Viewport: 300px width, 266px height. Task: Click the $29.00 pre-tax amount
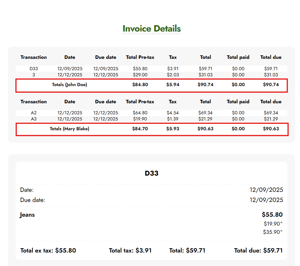140,75
